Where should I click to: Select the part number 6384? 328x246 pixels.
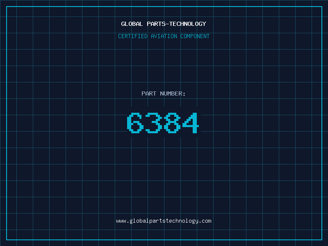163,123
